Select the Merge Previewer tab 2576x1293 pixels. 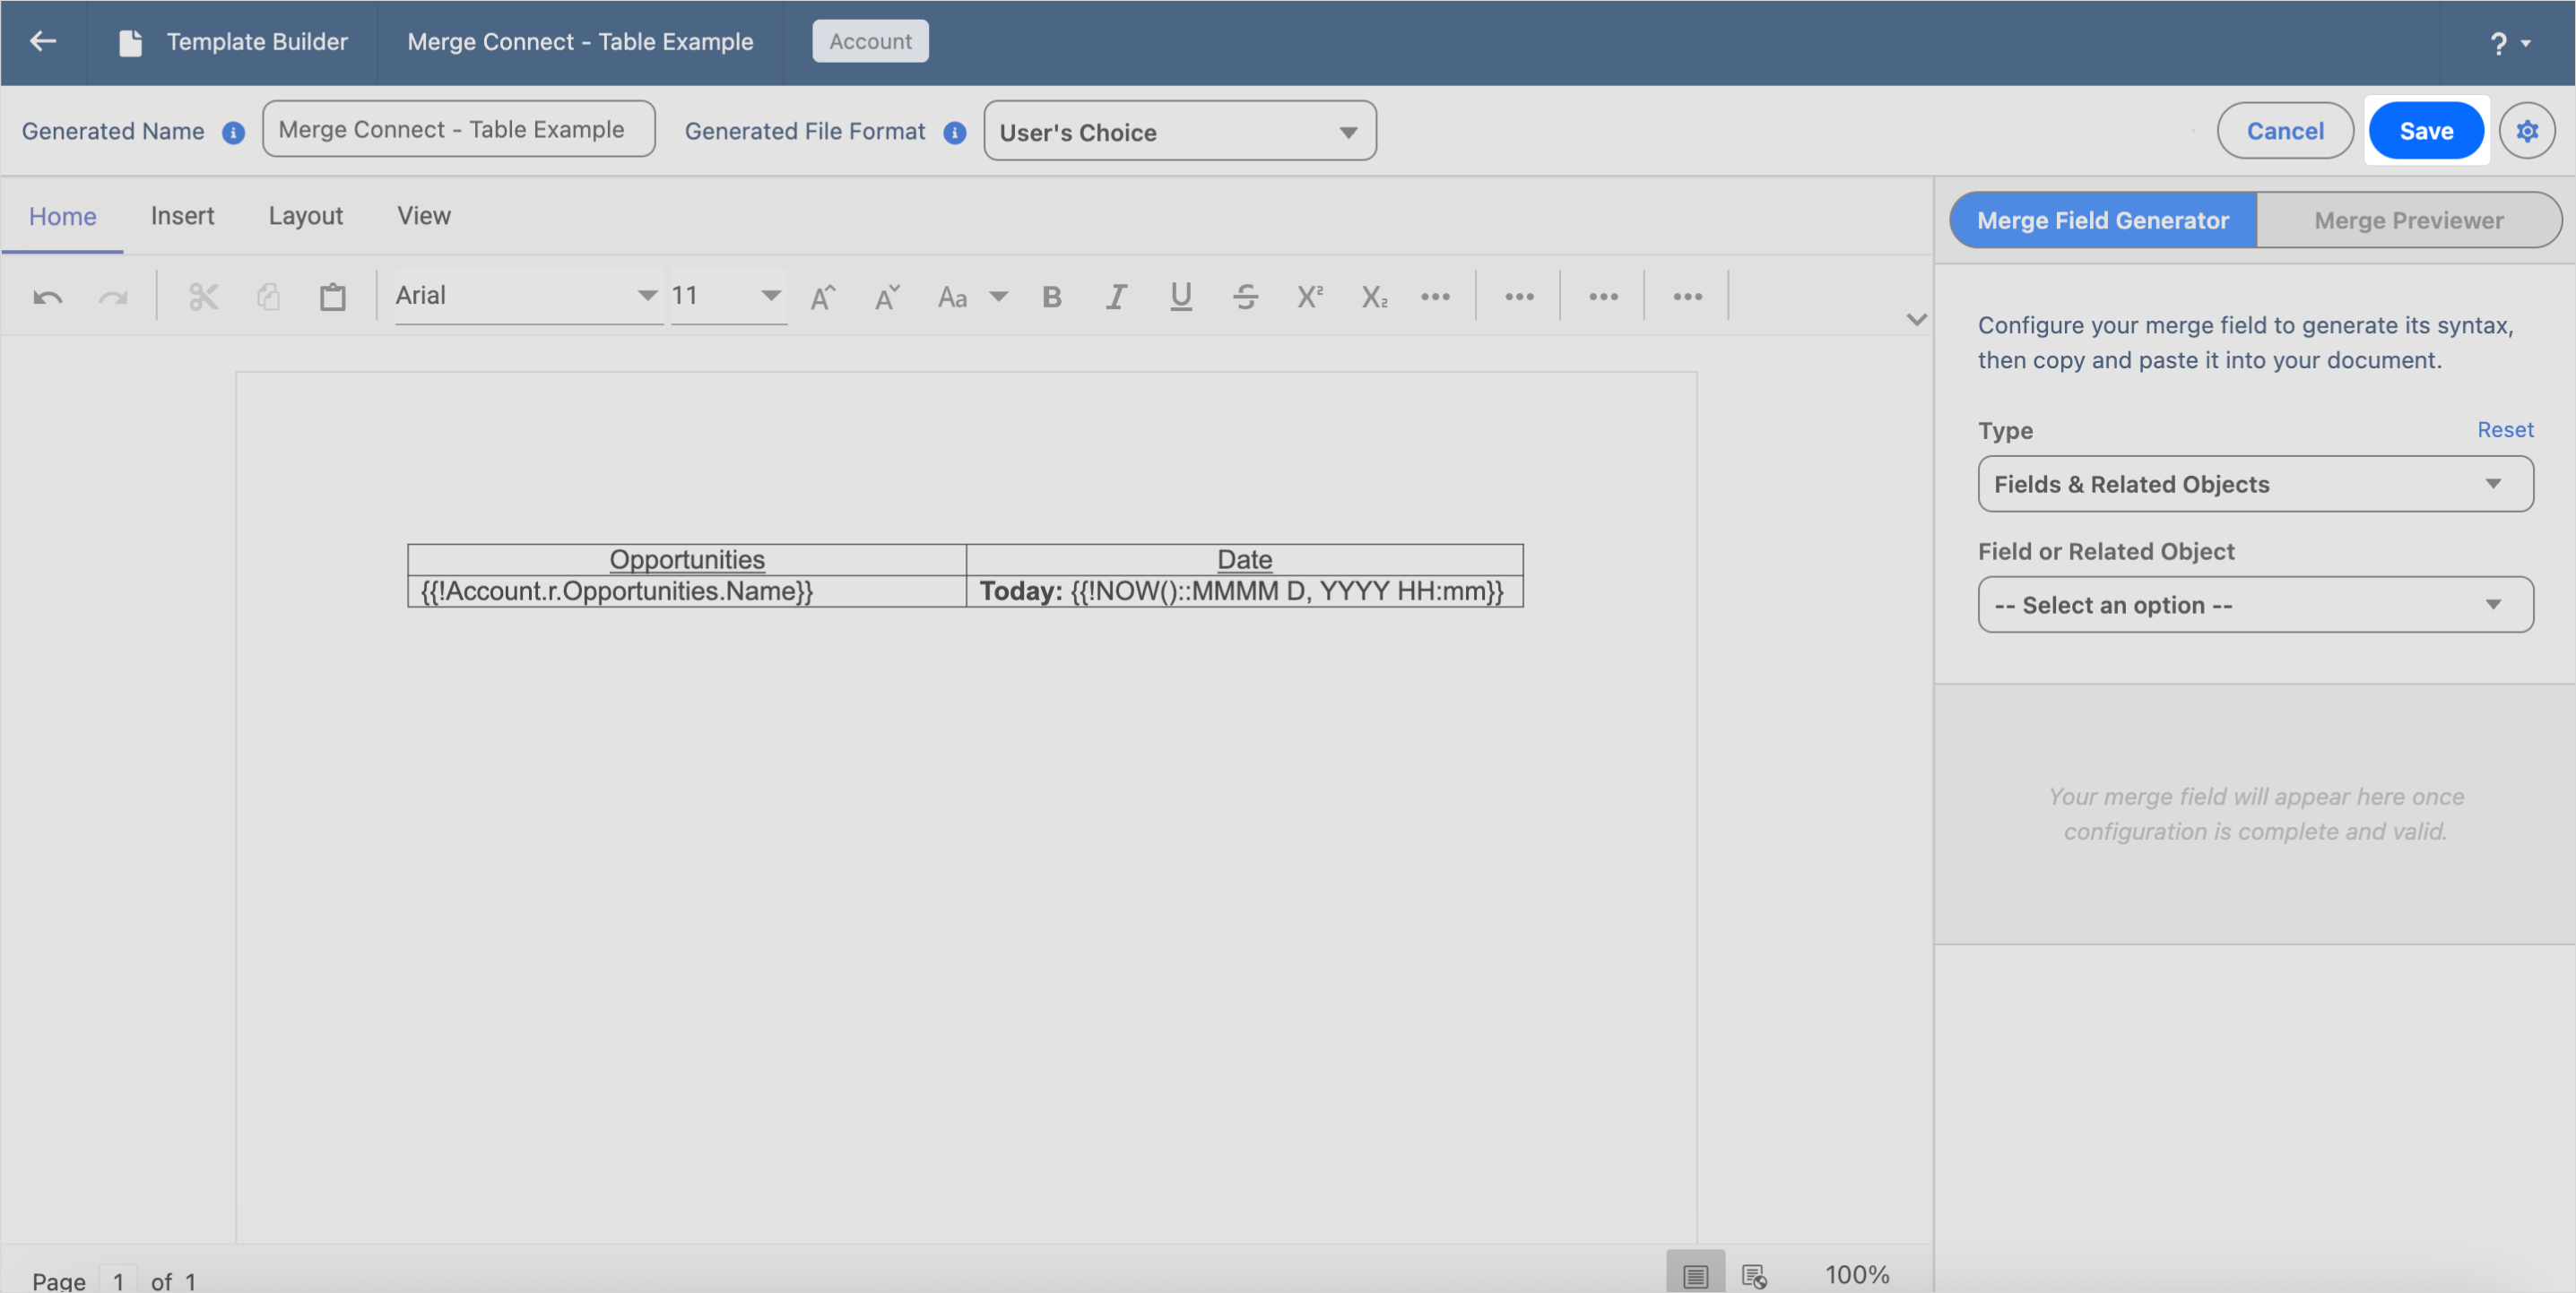point(2409,220)
